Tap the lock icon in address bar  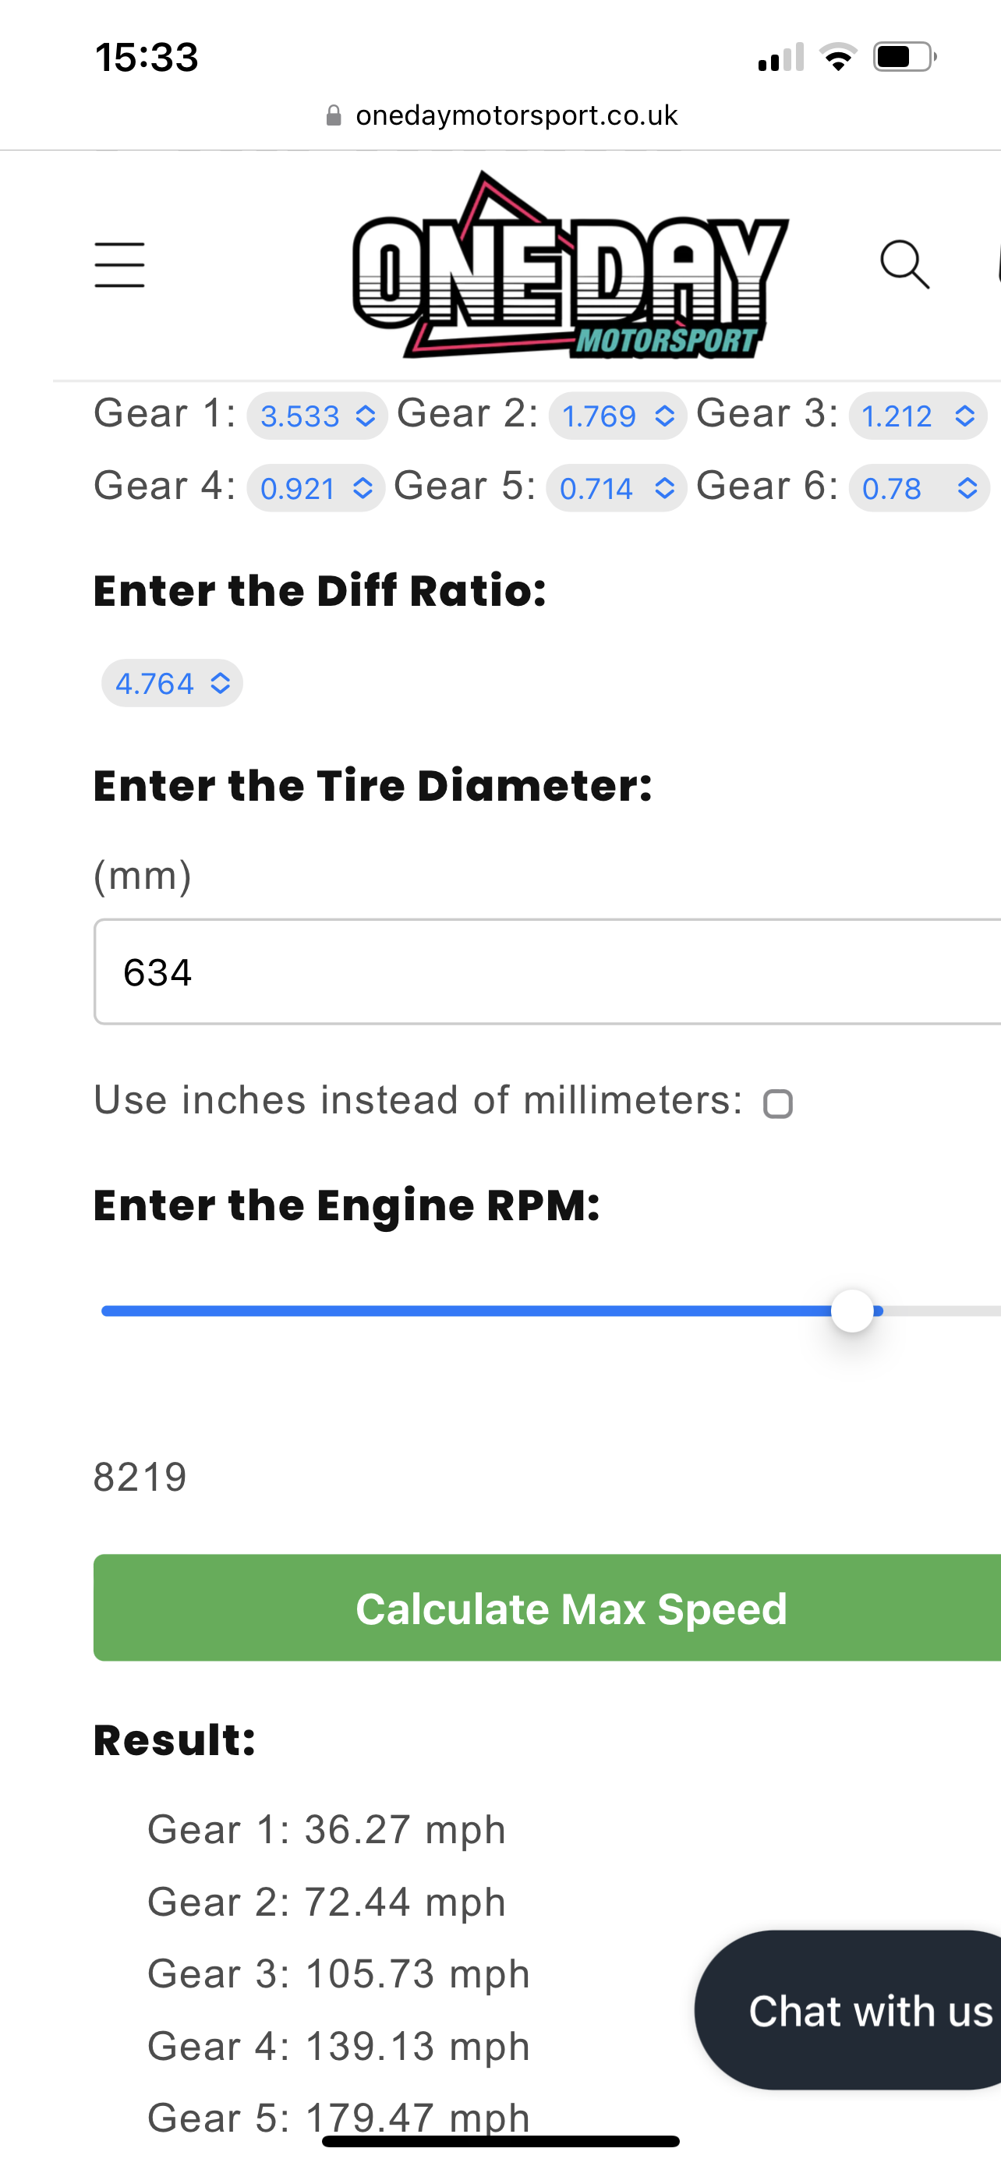pos(334,115)
